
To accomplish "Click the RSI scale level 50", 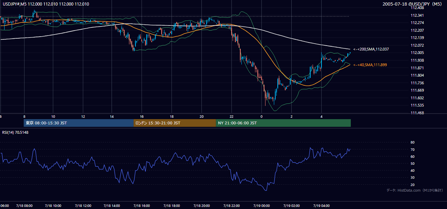I will [x=412, y=163].
